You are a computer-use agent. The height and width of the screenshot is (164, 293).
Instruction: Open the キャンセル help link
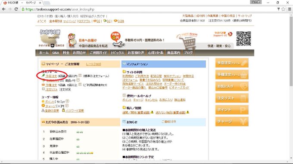point(151,100)
